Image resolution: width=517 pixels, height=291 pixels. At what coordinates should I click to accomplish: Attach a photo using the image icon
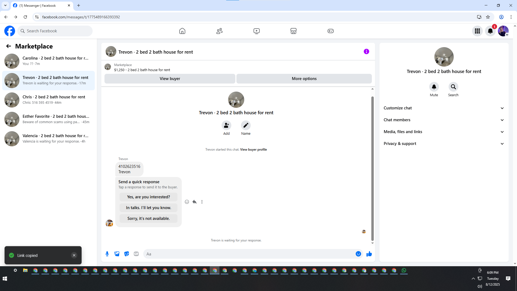point(117,254)
